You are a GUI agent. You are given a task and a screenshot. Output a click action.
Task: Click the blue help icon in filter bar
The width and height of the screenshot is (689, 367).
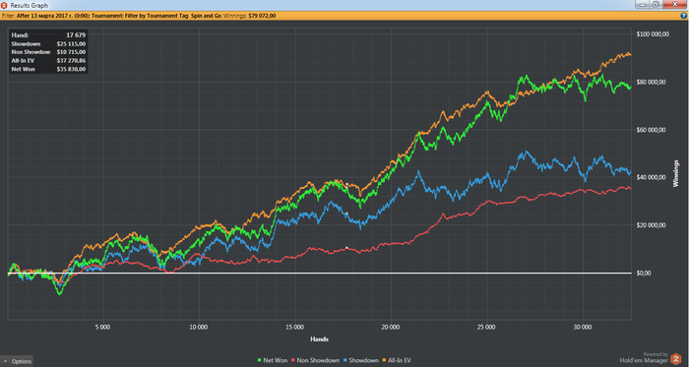point(684,16)
